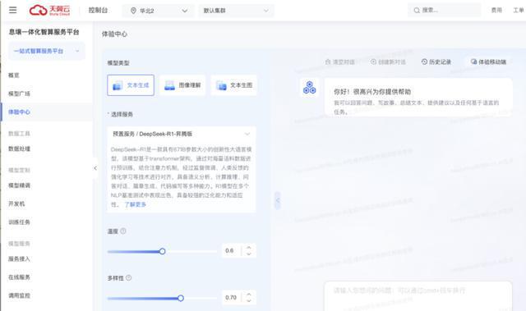
Task: Expand the 一站式智算服务平台 platform selector
Action: click(47, 51)
